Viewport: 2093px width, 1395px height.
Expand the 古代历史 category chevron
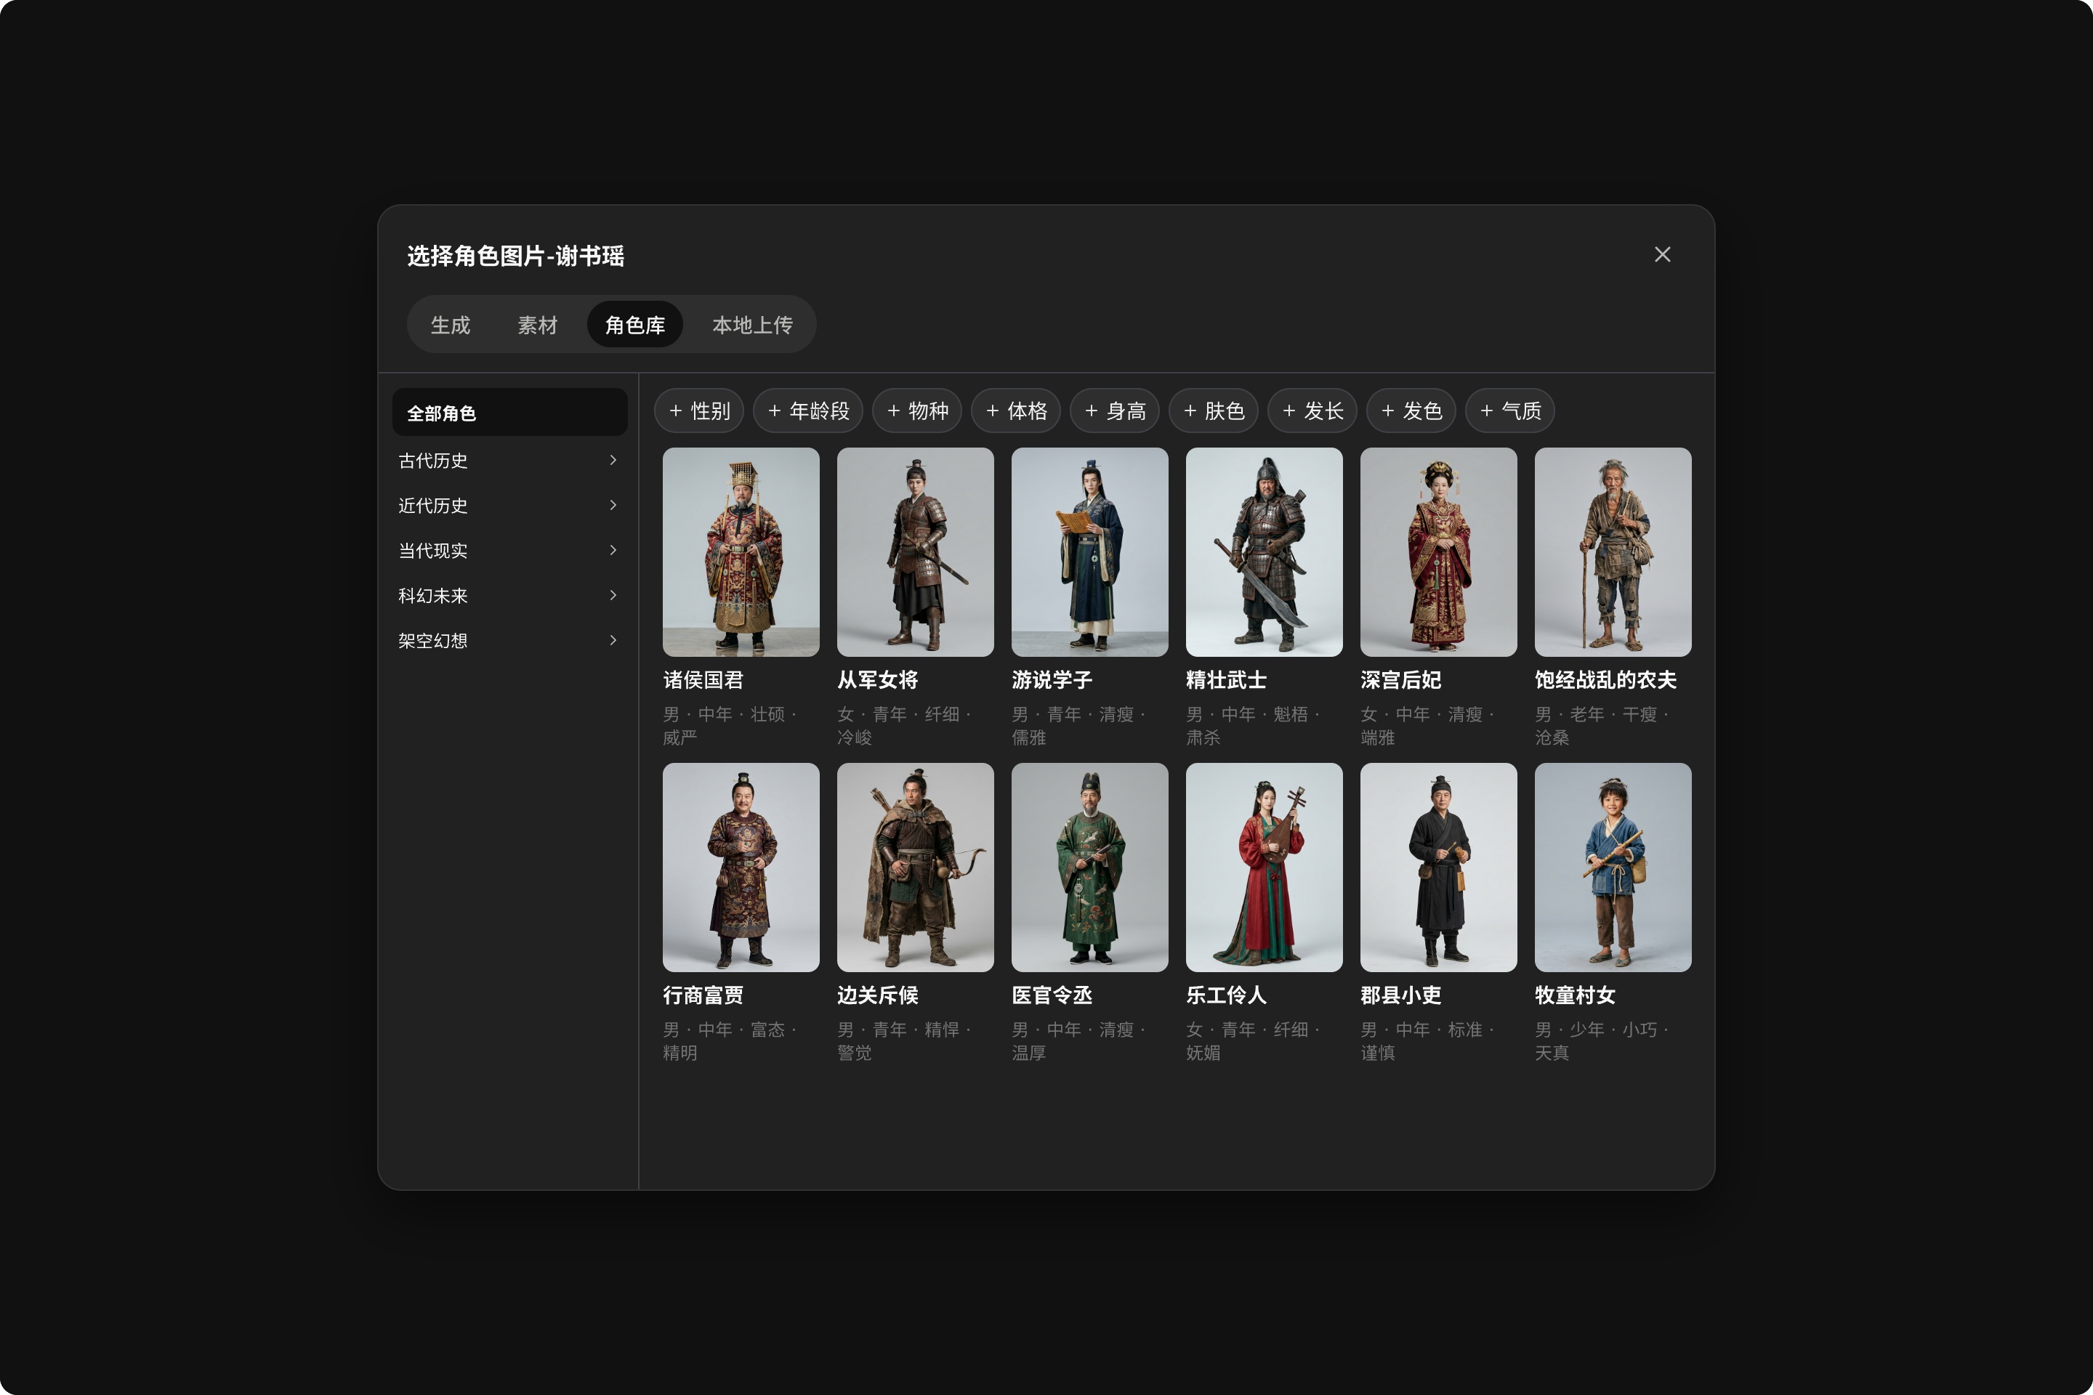coord(613,460)
